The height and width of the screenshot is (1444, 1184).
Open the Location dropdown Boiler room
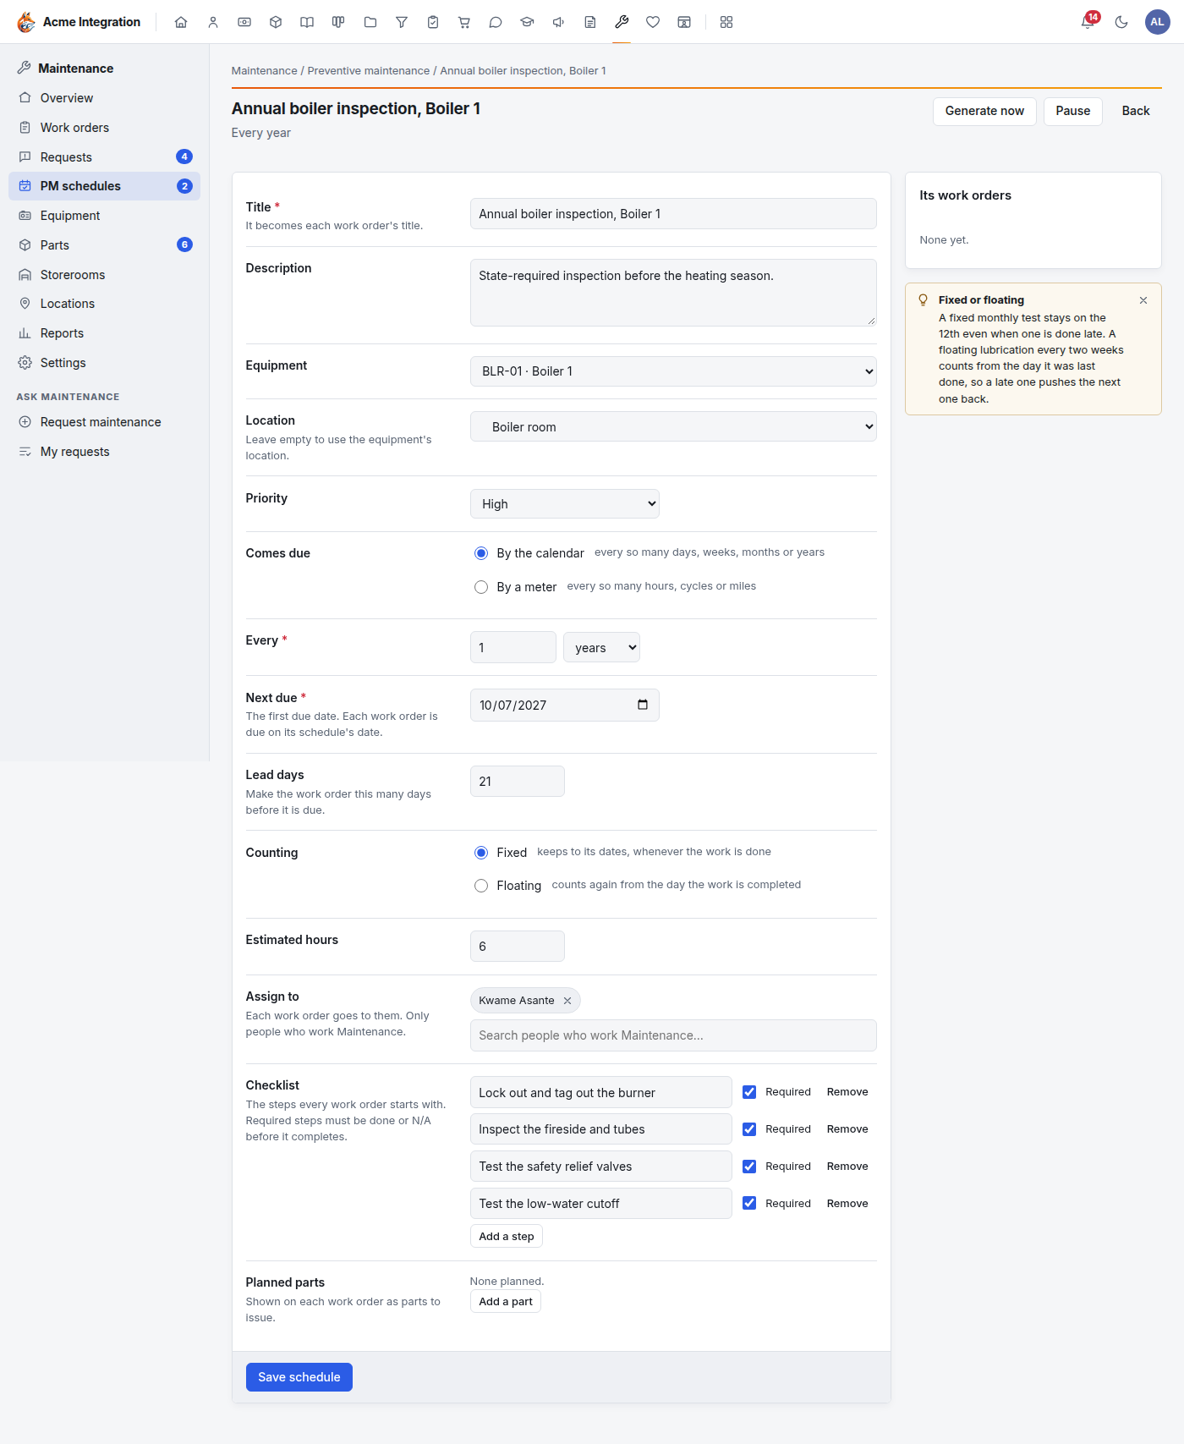[x=673, y=426]
